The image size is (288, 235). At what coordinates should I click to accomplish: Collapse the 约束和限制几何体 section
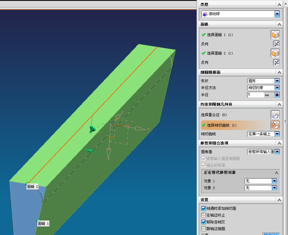(279, 104)
